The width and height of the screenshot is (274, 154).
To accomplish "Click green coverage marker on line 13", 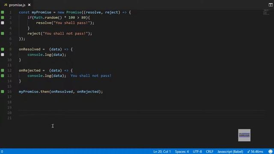I will point(3,76).
